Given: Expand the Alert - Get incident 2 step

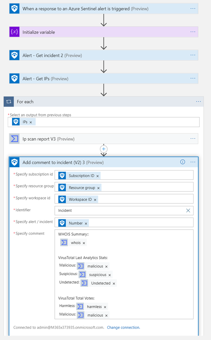Looking at the screenshot, I should click(52, 55).
